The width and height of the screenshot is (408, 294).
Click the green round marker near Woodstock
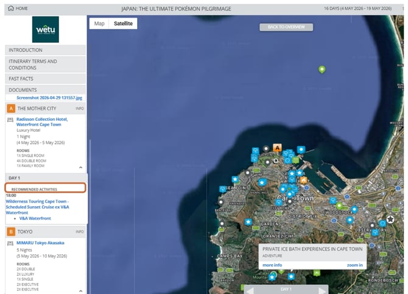[339, 206]
